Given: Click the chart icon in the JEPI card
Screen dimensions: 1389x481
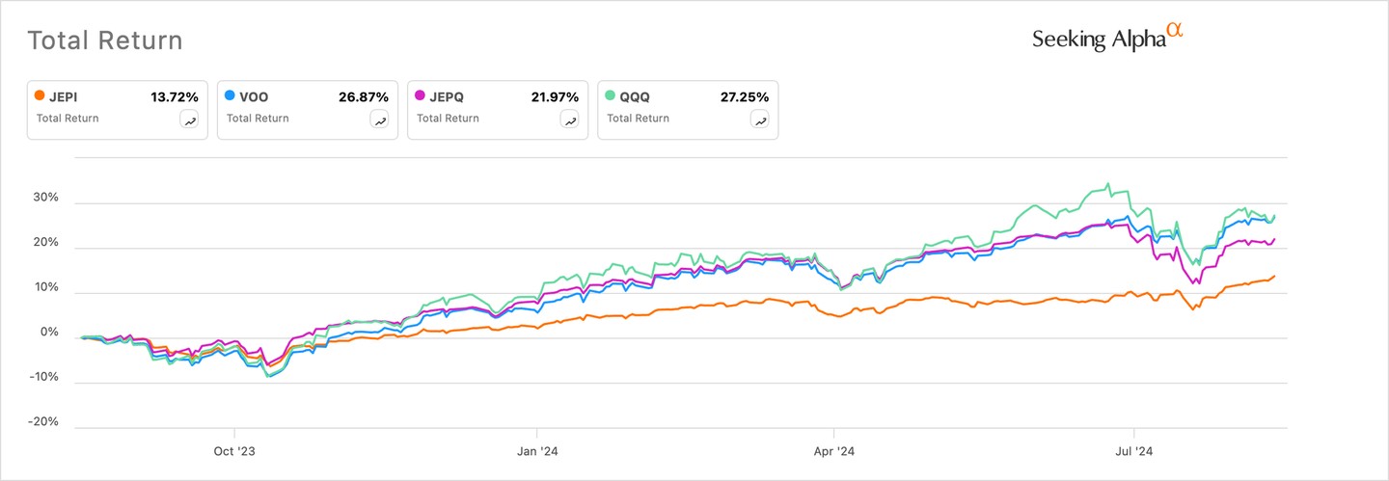Looking at the screenshot, I should 190,120.
